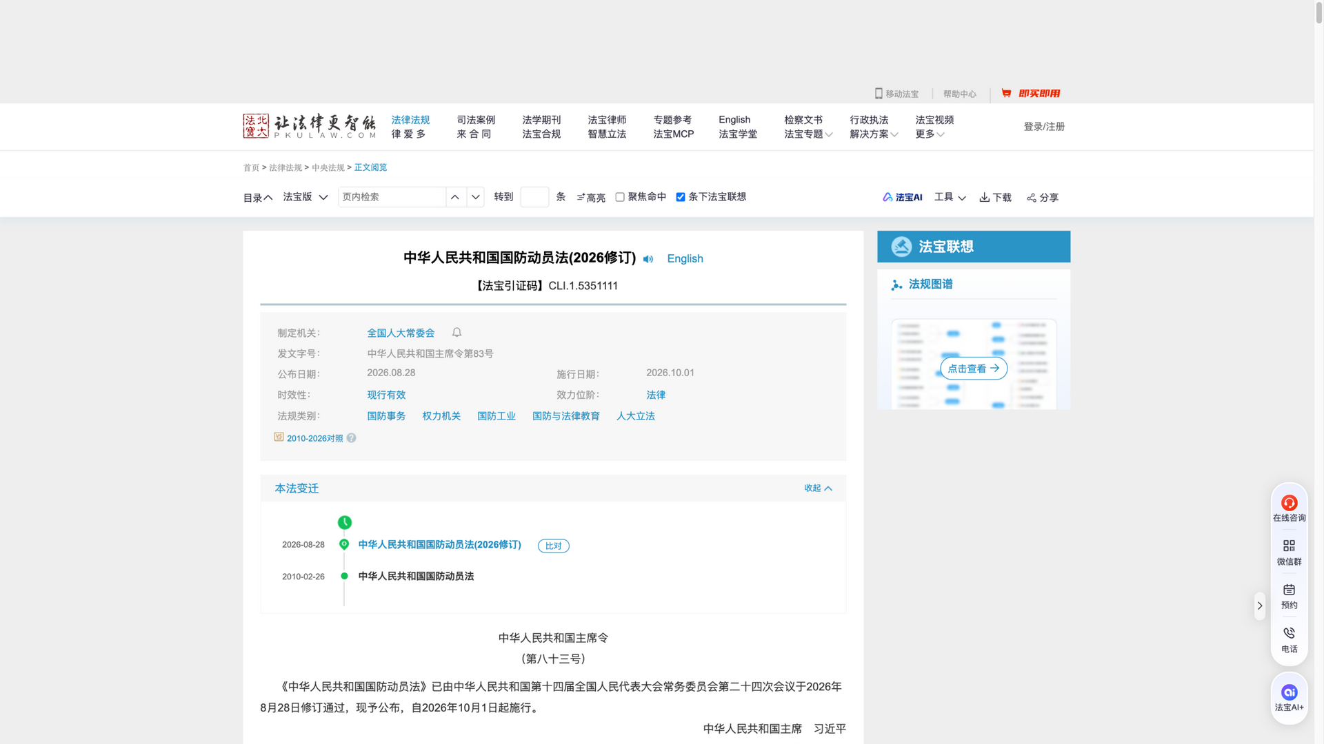Click the 比对 compare button

(x=553, y=546)
